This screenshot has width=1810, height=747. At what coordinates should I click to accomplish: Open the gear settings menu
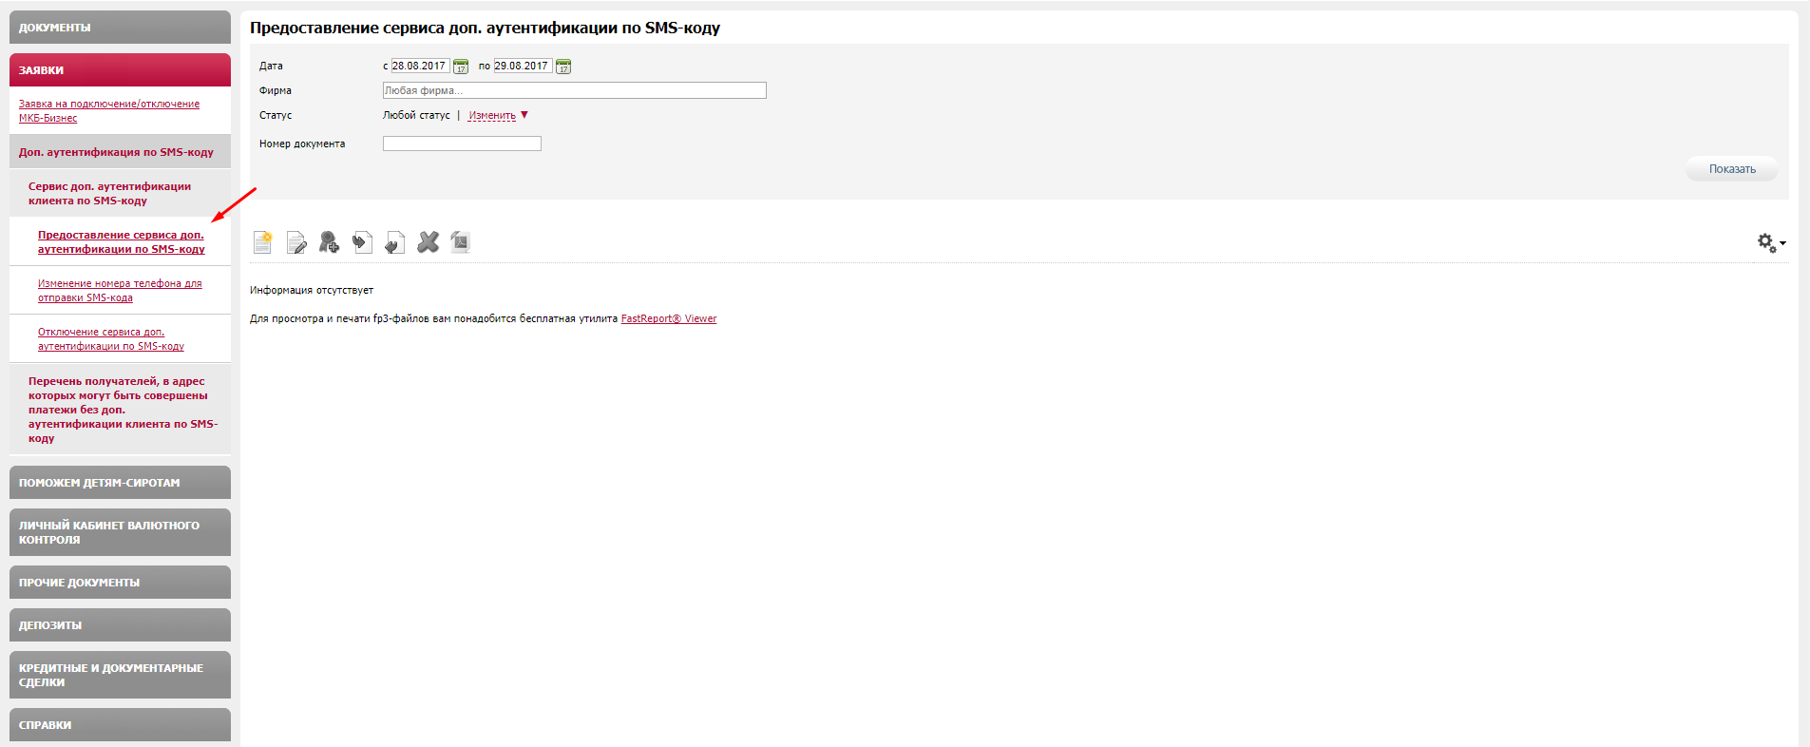[1771, 243]
